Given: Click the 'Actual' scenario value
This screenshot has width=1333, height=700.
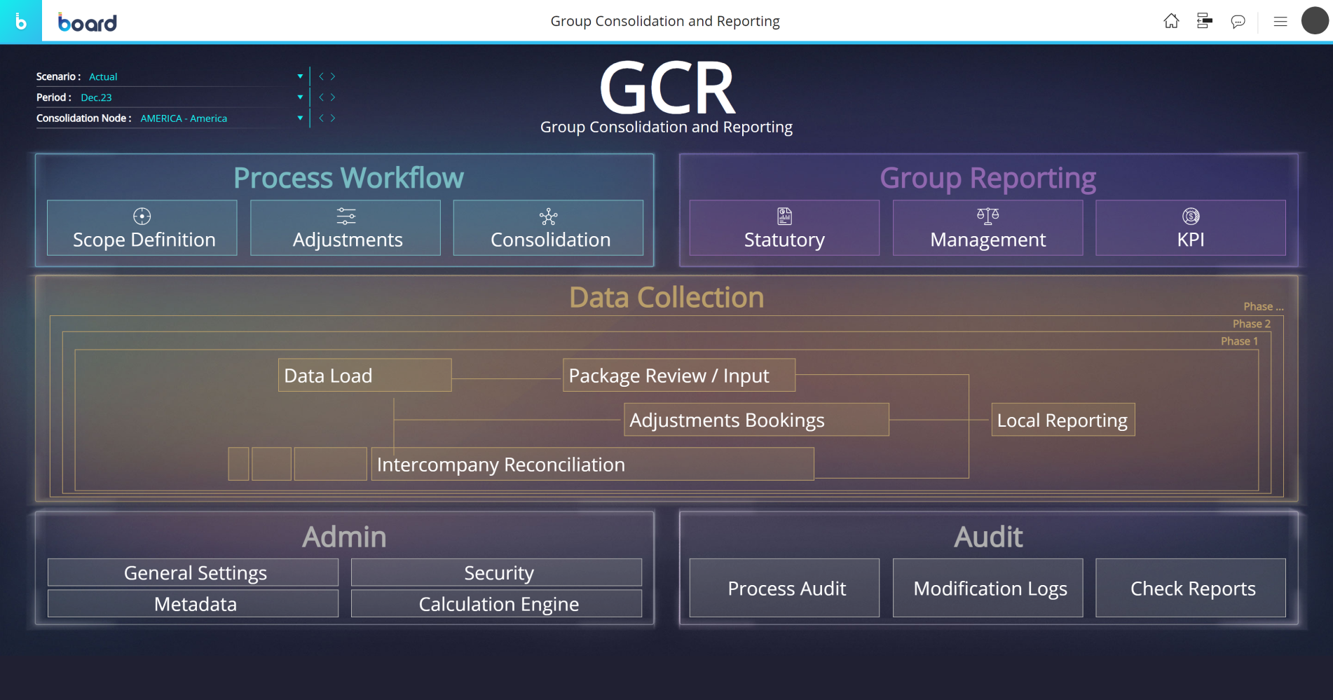Looking at the screenshot, I should (x=103, y=76).
